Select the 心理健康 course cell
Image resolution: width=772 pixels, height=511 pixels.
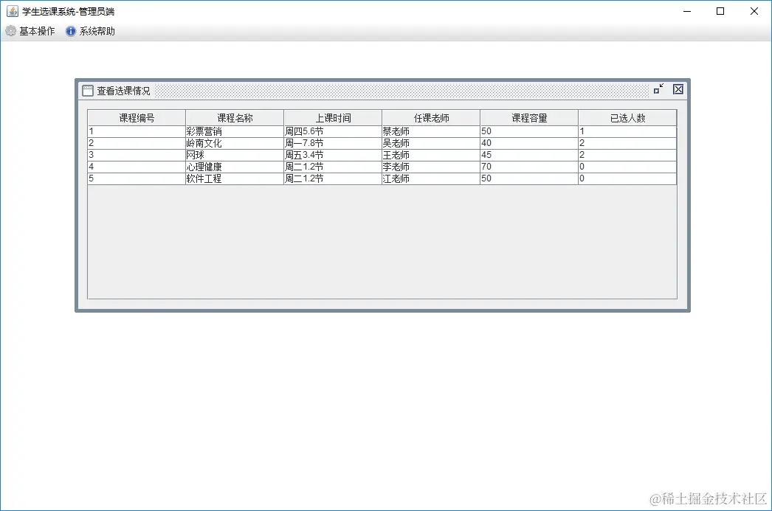point(235,167)
